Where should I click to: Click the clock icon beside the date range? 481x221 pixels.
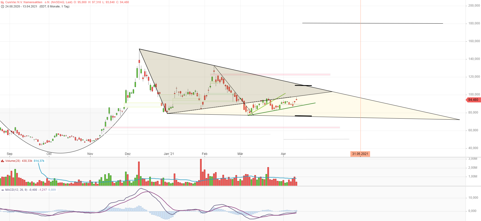(2, 6)
